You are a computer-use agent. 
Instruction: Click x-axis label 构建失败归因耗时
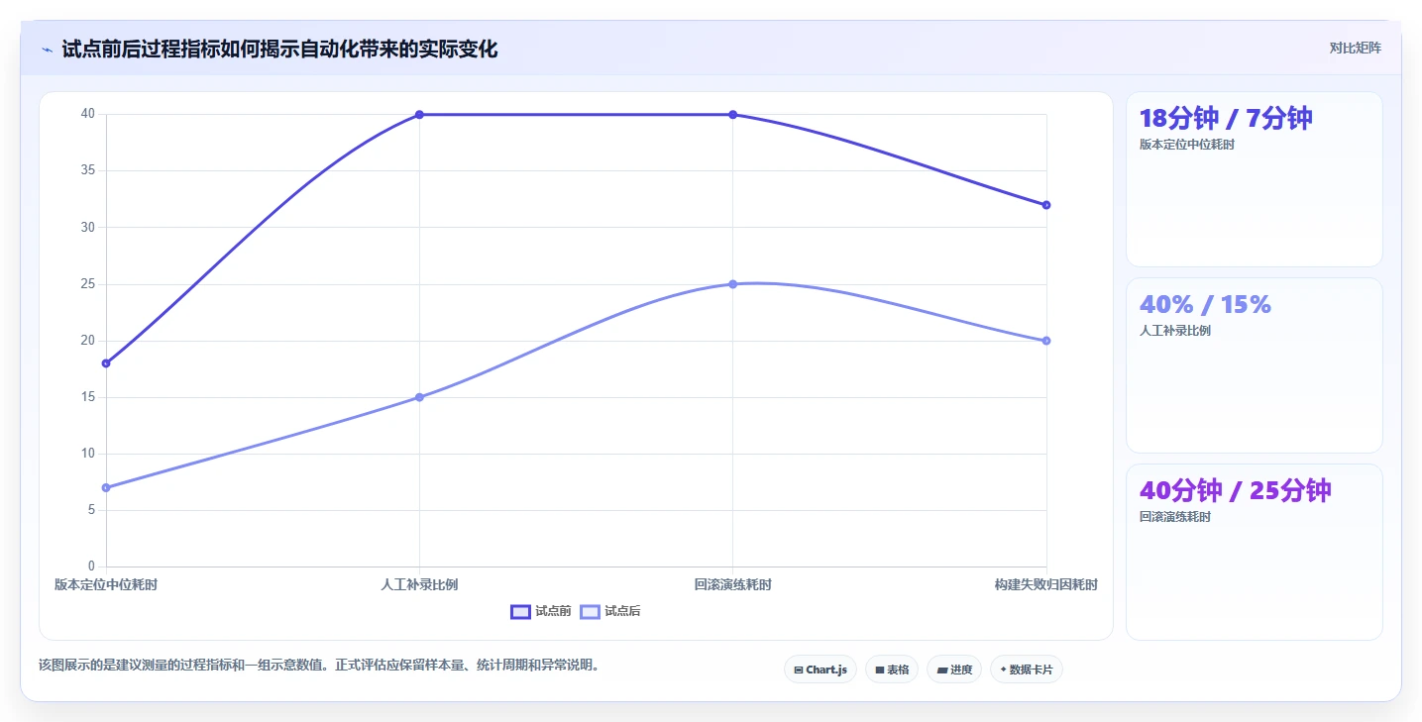point(1046,584)
